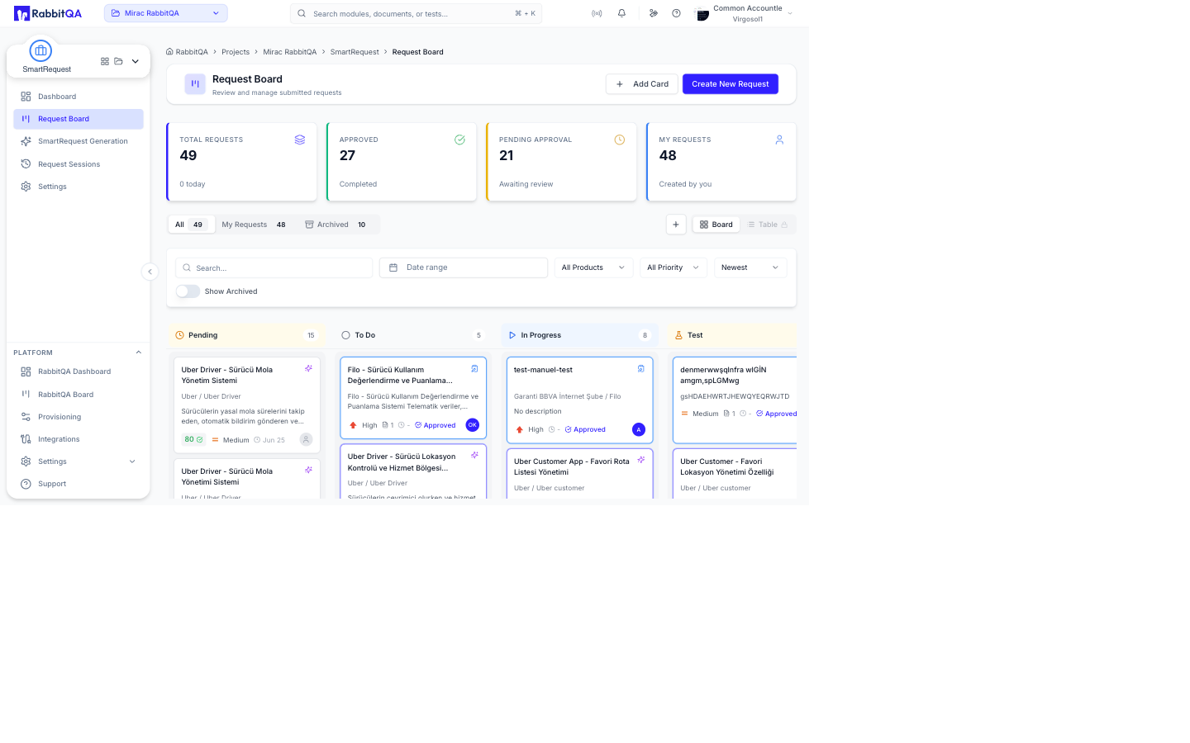Open RabbitQA Dashboard in Platform menu
This screenshot has height=743, width=1190.
(x=79, y=371)
